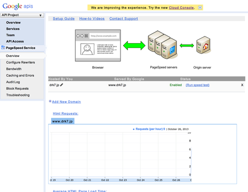Open API Access in the sidebar
This screenshot has width=248, height=192.
tap(15, 42)
